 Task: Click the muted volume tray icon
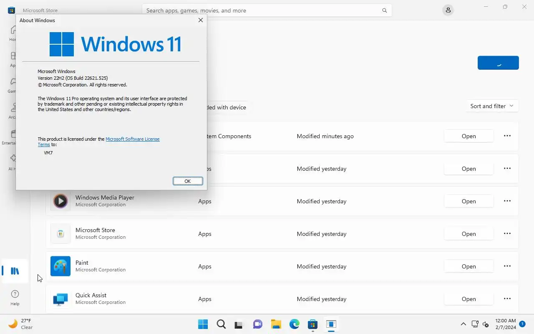click(486, 324)
